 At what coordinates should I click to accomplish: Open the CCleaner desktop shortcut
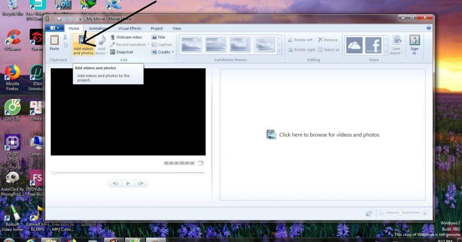pyautogui.click(x=12, y=40)
